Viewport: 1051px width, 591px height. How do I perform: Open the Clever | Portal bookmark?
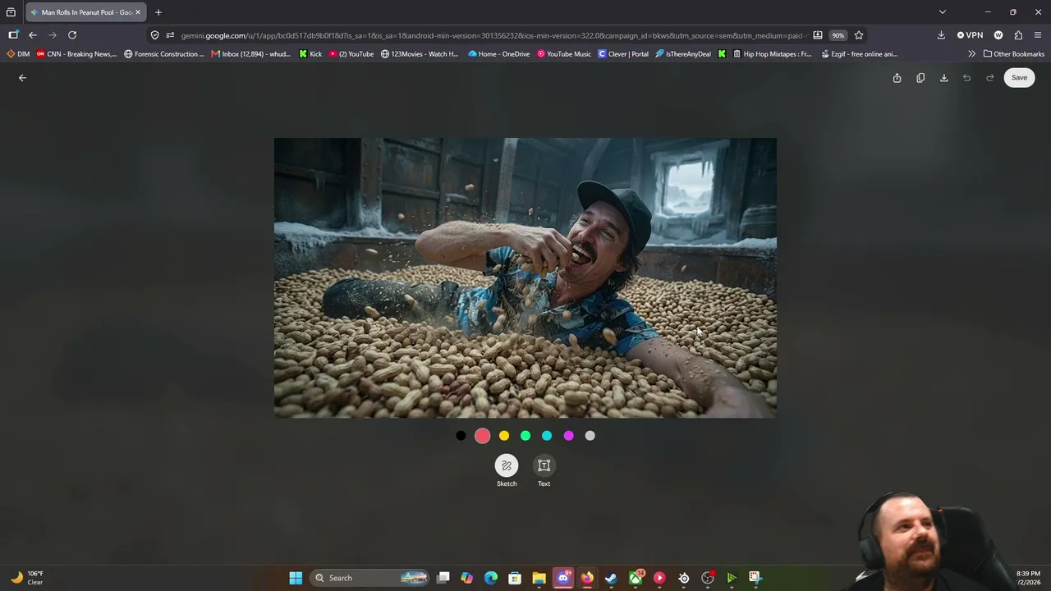[623, 54]
